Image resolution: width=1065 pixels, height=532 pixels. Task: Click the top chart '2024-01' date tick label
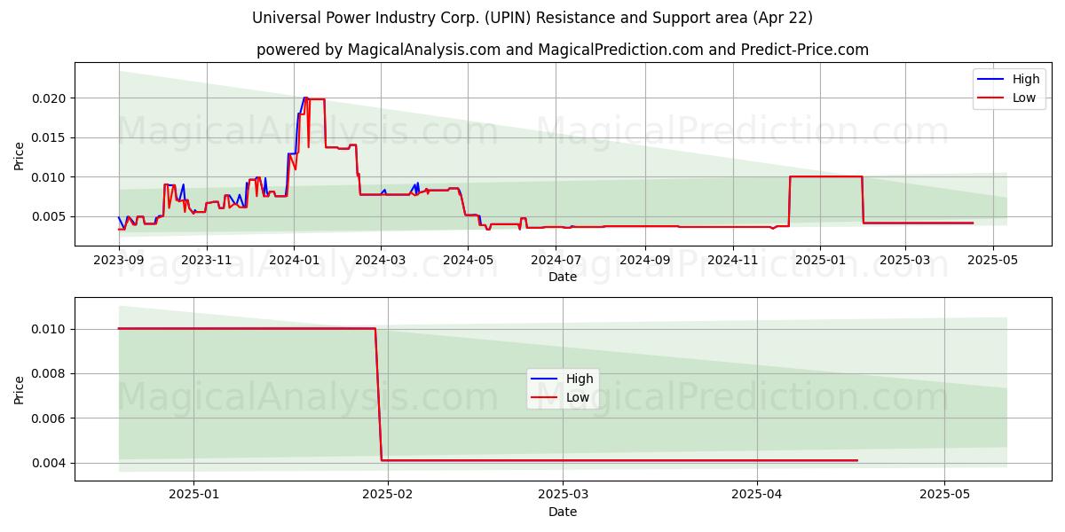tap(294, 261)
